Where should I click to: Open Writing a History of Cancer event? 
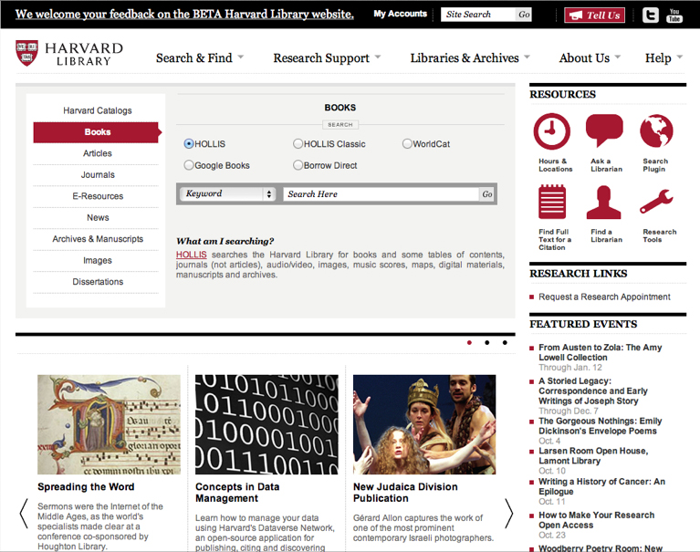pos(601,486)
